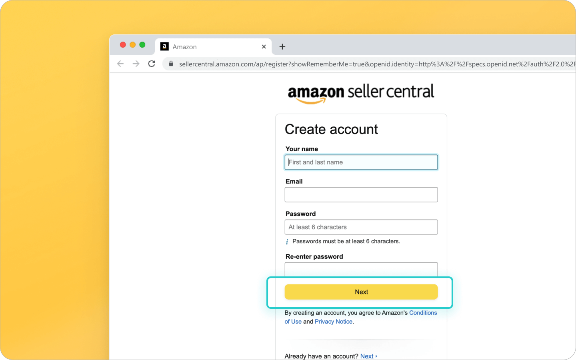Viewport: 576px width, 360px height.
Task: Open the Privacy Notice link
Action: click(333, 321)
